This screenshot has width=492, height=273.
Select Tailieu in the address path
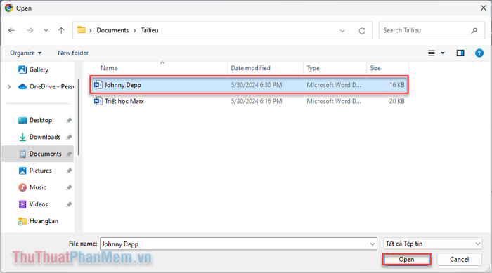(x=150, y=30)
